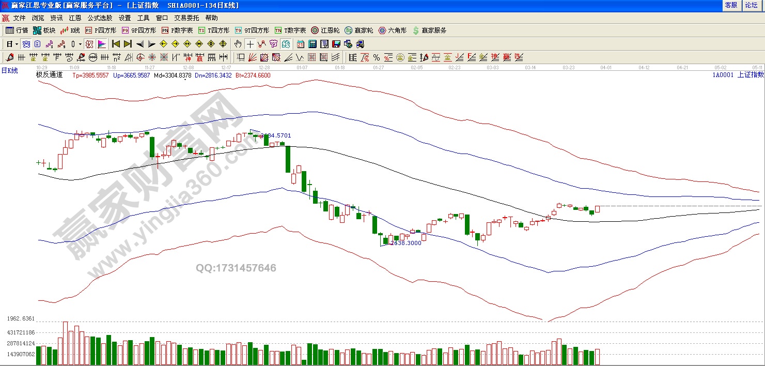Open the 行情 market quotes view
Screen dimensions: 765x366
pyautogui.click(x=17, y=30)
